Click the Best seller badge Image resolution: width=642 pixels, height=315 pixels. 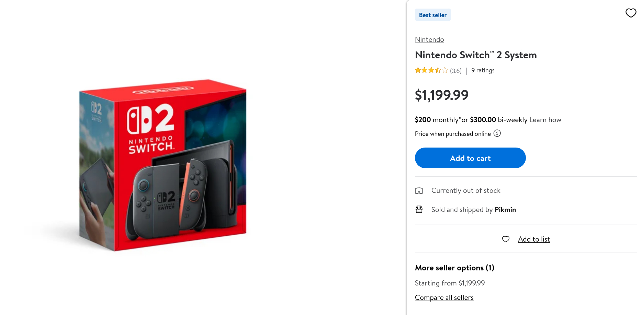(433, 15)
